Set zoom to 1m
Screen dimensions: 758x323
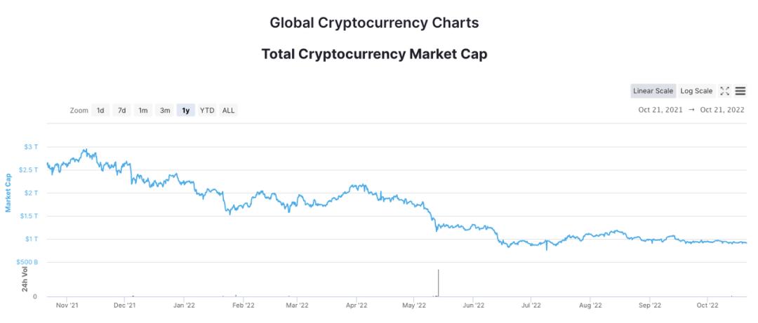[x=142, y=110]
